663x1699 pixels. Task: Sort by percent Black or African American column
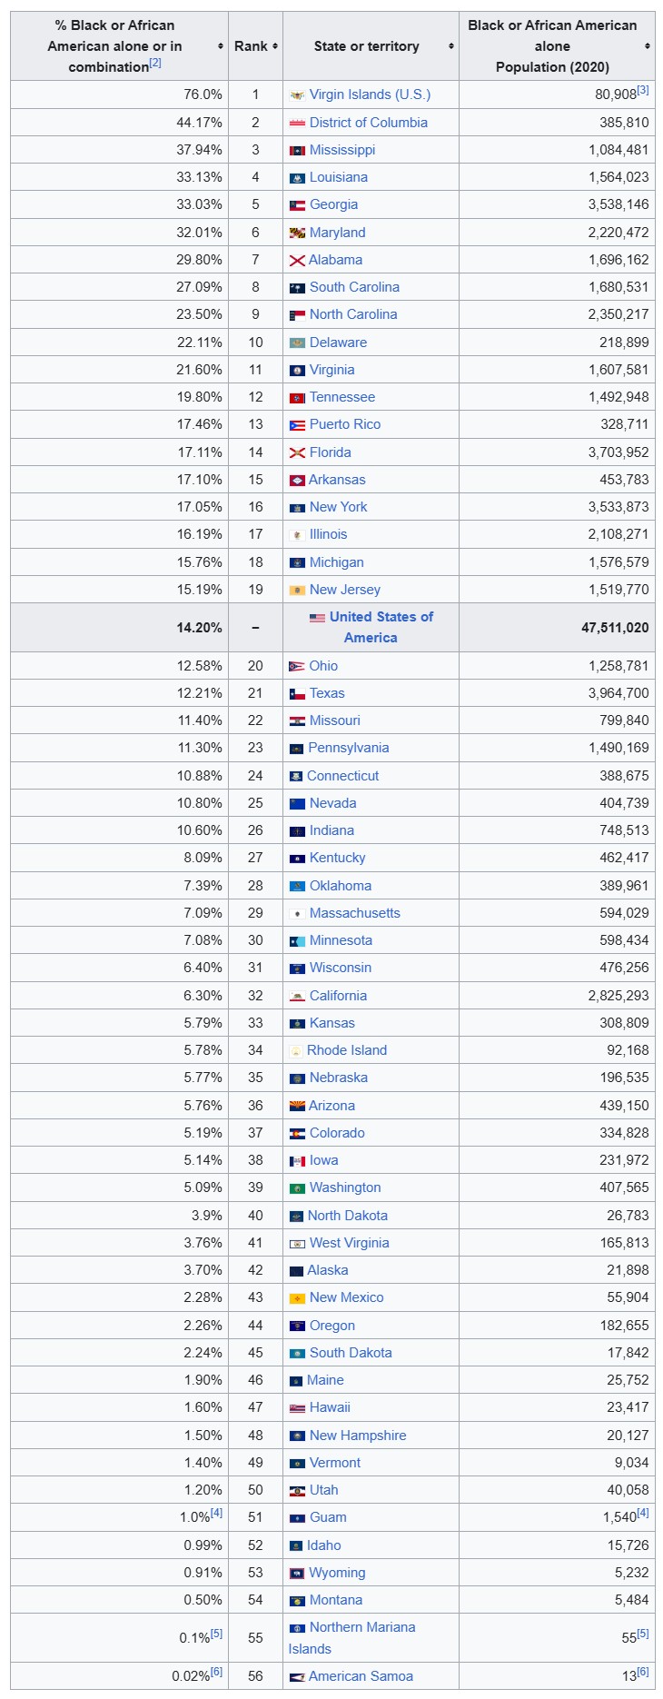pos(221,46)
